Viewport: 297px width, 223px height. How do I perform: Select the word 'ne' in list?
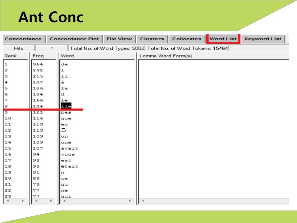pos(64,190)
